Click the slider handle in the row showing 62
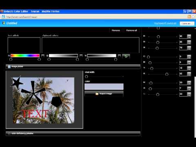 point(167,74)
